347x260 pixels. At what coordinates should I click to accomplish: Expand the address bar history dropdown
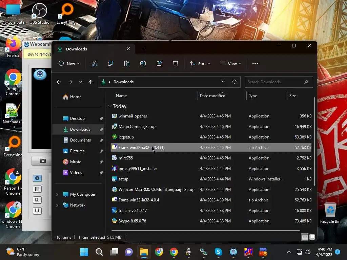coord(223,82)
